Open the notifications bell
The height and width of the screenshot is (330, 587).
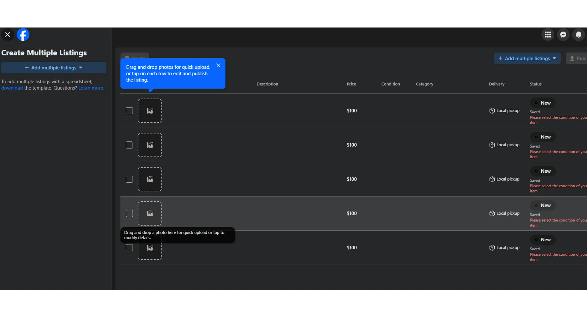pyautogui.click(x=578, y=35)
